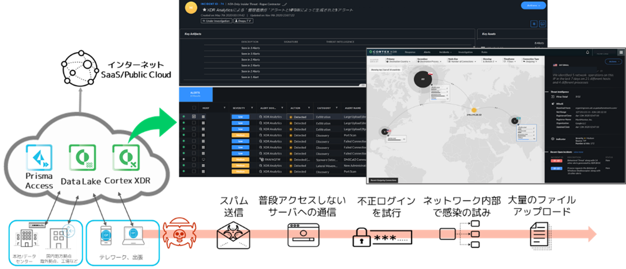The image size is (626, 269).
Task: Select the Incidents menu item
Action: point(445,52)
